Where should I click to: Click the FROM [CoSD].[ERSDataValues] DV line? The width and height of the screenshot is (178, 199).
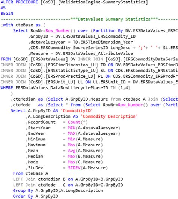tap(89, 59)
